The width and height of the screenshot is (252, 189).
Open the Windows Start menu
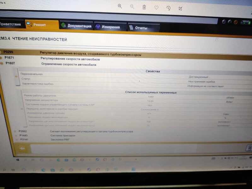18,160
